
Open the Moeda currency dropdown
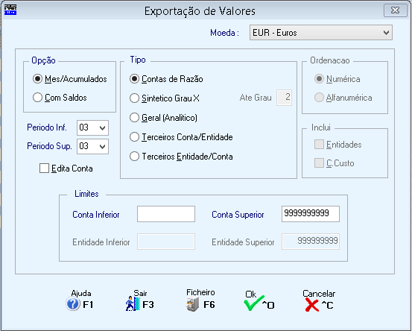pyautogui.click(x=321, y=33)
